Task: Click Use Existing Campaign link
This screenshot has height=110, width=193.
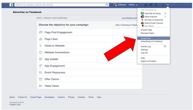Action: click(x=129, y=18)
